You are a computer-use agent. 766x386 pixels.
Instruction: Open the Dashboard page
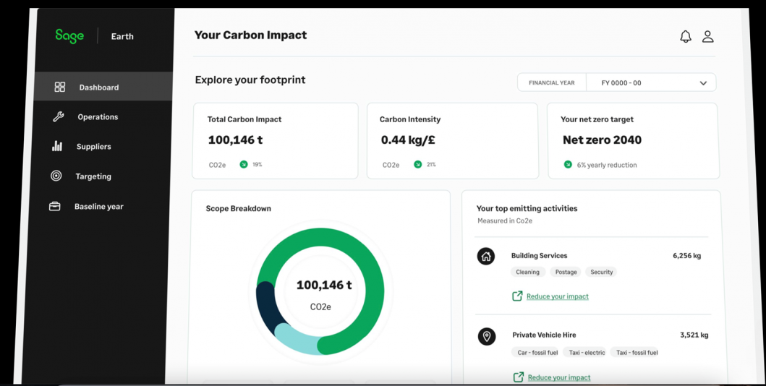coord(103,87)
